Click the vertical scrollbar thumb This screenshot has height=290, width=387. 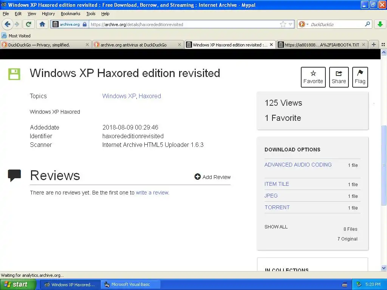pos(384,165)
